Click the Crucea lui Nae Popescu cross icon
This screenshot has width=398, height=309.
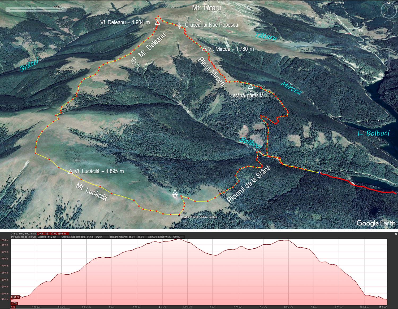(179, 26)
